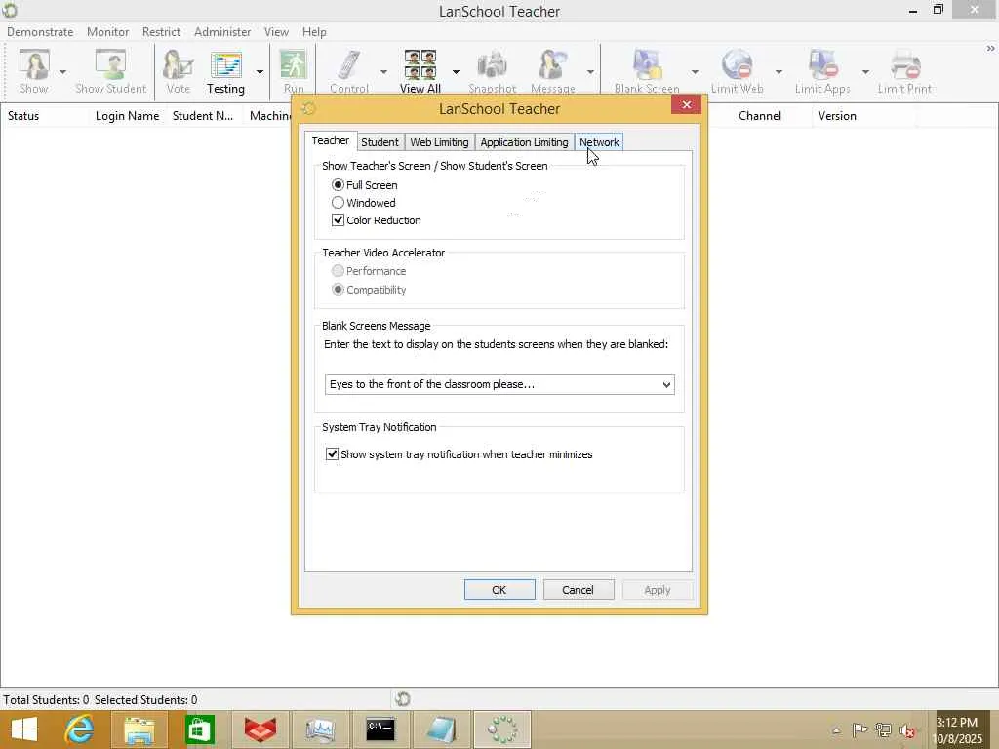Screen dimensions: 999x749
Task: Click the network tray icon
Action: coord(883,730)
